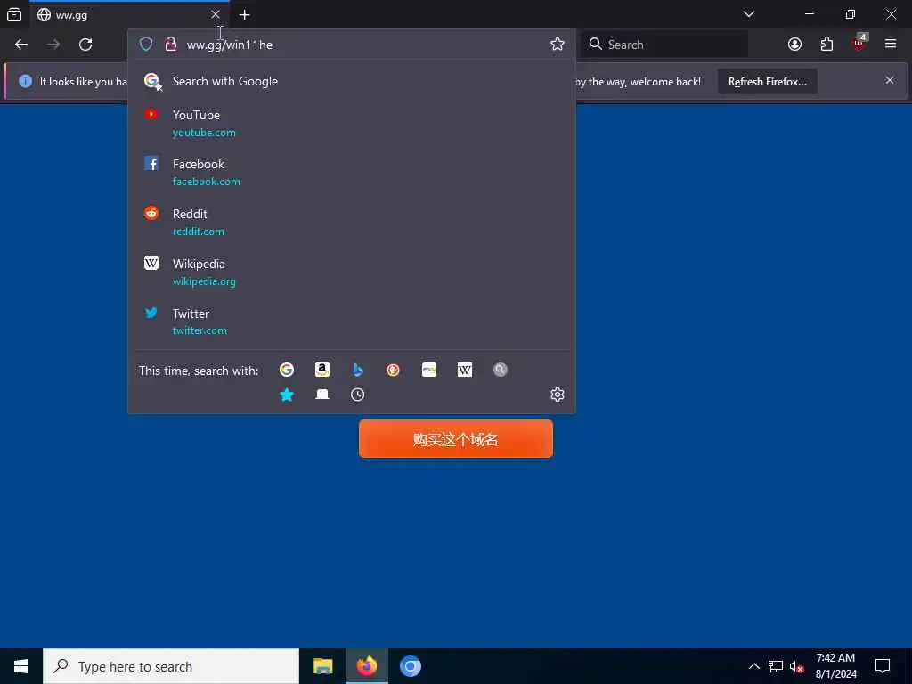Search this time with Bing icon

[x=358, y=370]
